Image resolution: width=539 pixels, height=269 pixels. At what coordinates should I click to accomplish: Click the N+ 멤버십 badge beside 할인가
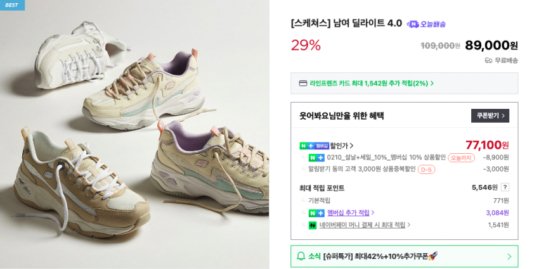314,146
